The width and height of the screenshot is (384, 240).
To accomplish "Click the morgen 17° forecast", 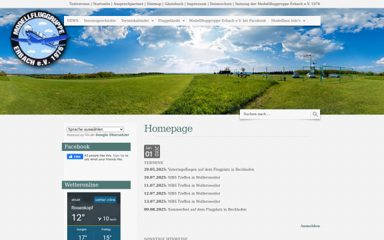I will pos(81,234).
